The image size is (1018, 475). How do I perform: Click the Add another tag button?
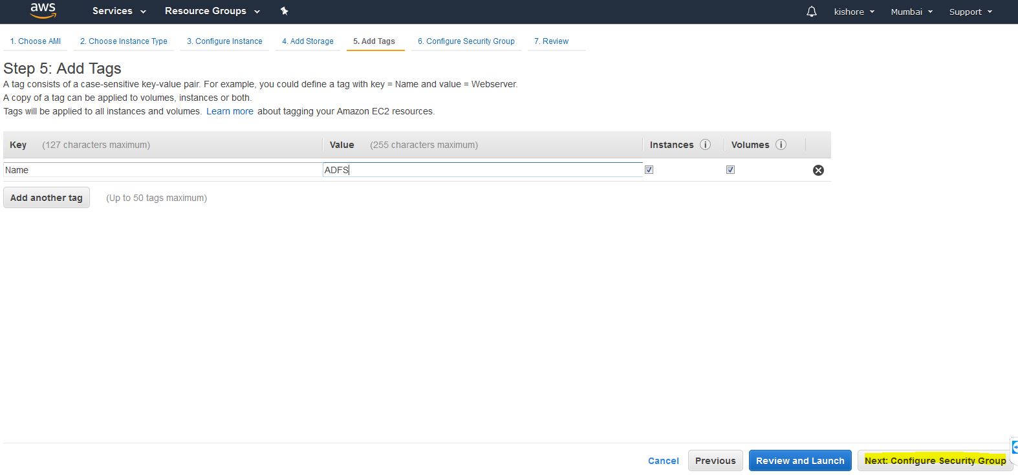(x=47, y=198)
